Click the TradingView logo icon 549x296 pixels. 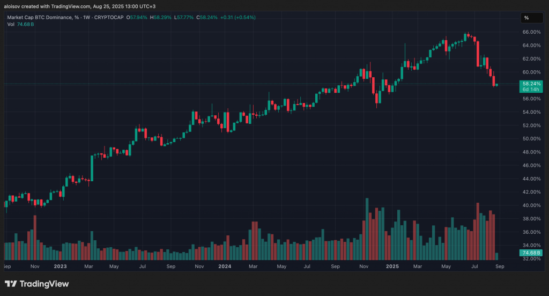click(11, 283)
